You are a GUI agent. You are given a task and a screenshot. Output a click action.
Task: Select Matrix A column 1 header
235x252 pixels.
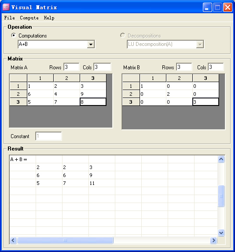(40, 78)
